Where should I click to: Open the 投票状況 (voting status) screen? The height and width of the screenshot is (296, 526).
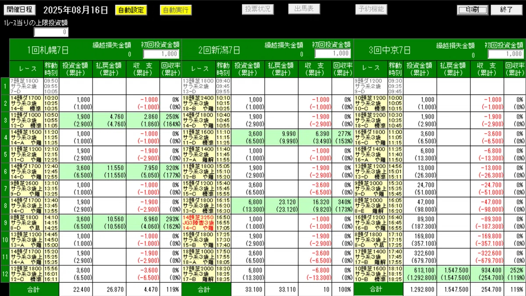coord(258,9)
